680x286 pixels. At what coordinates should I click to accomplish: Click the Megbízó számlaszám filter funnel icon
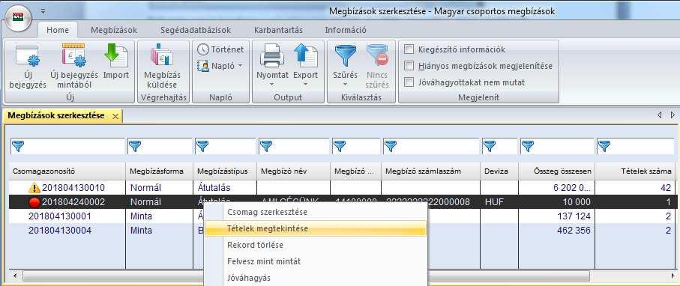[391, 147]
